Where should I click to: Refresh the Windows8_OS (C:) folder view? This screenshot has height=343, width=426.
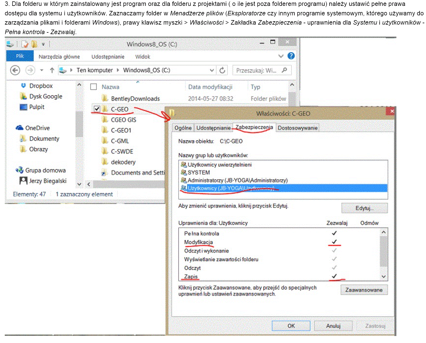(x=222, y=70)
